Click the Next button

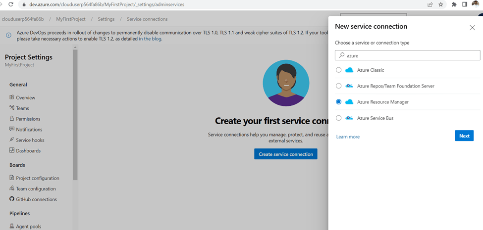pos(464,136)
